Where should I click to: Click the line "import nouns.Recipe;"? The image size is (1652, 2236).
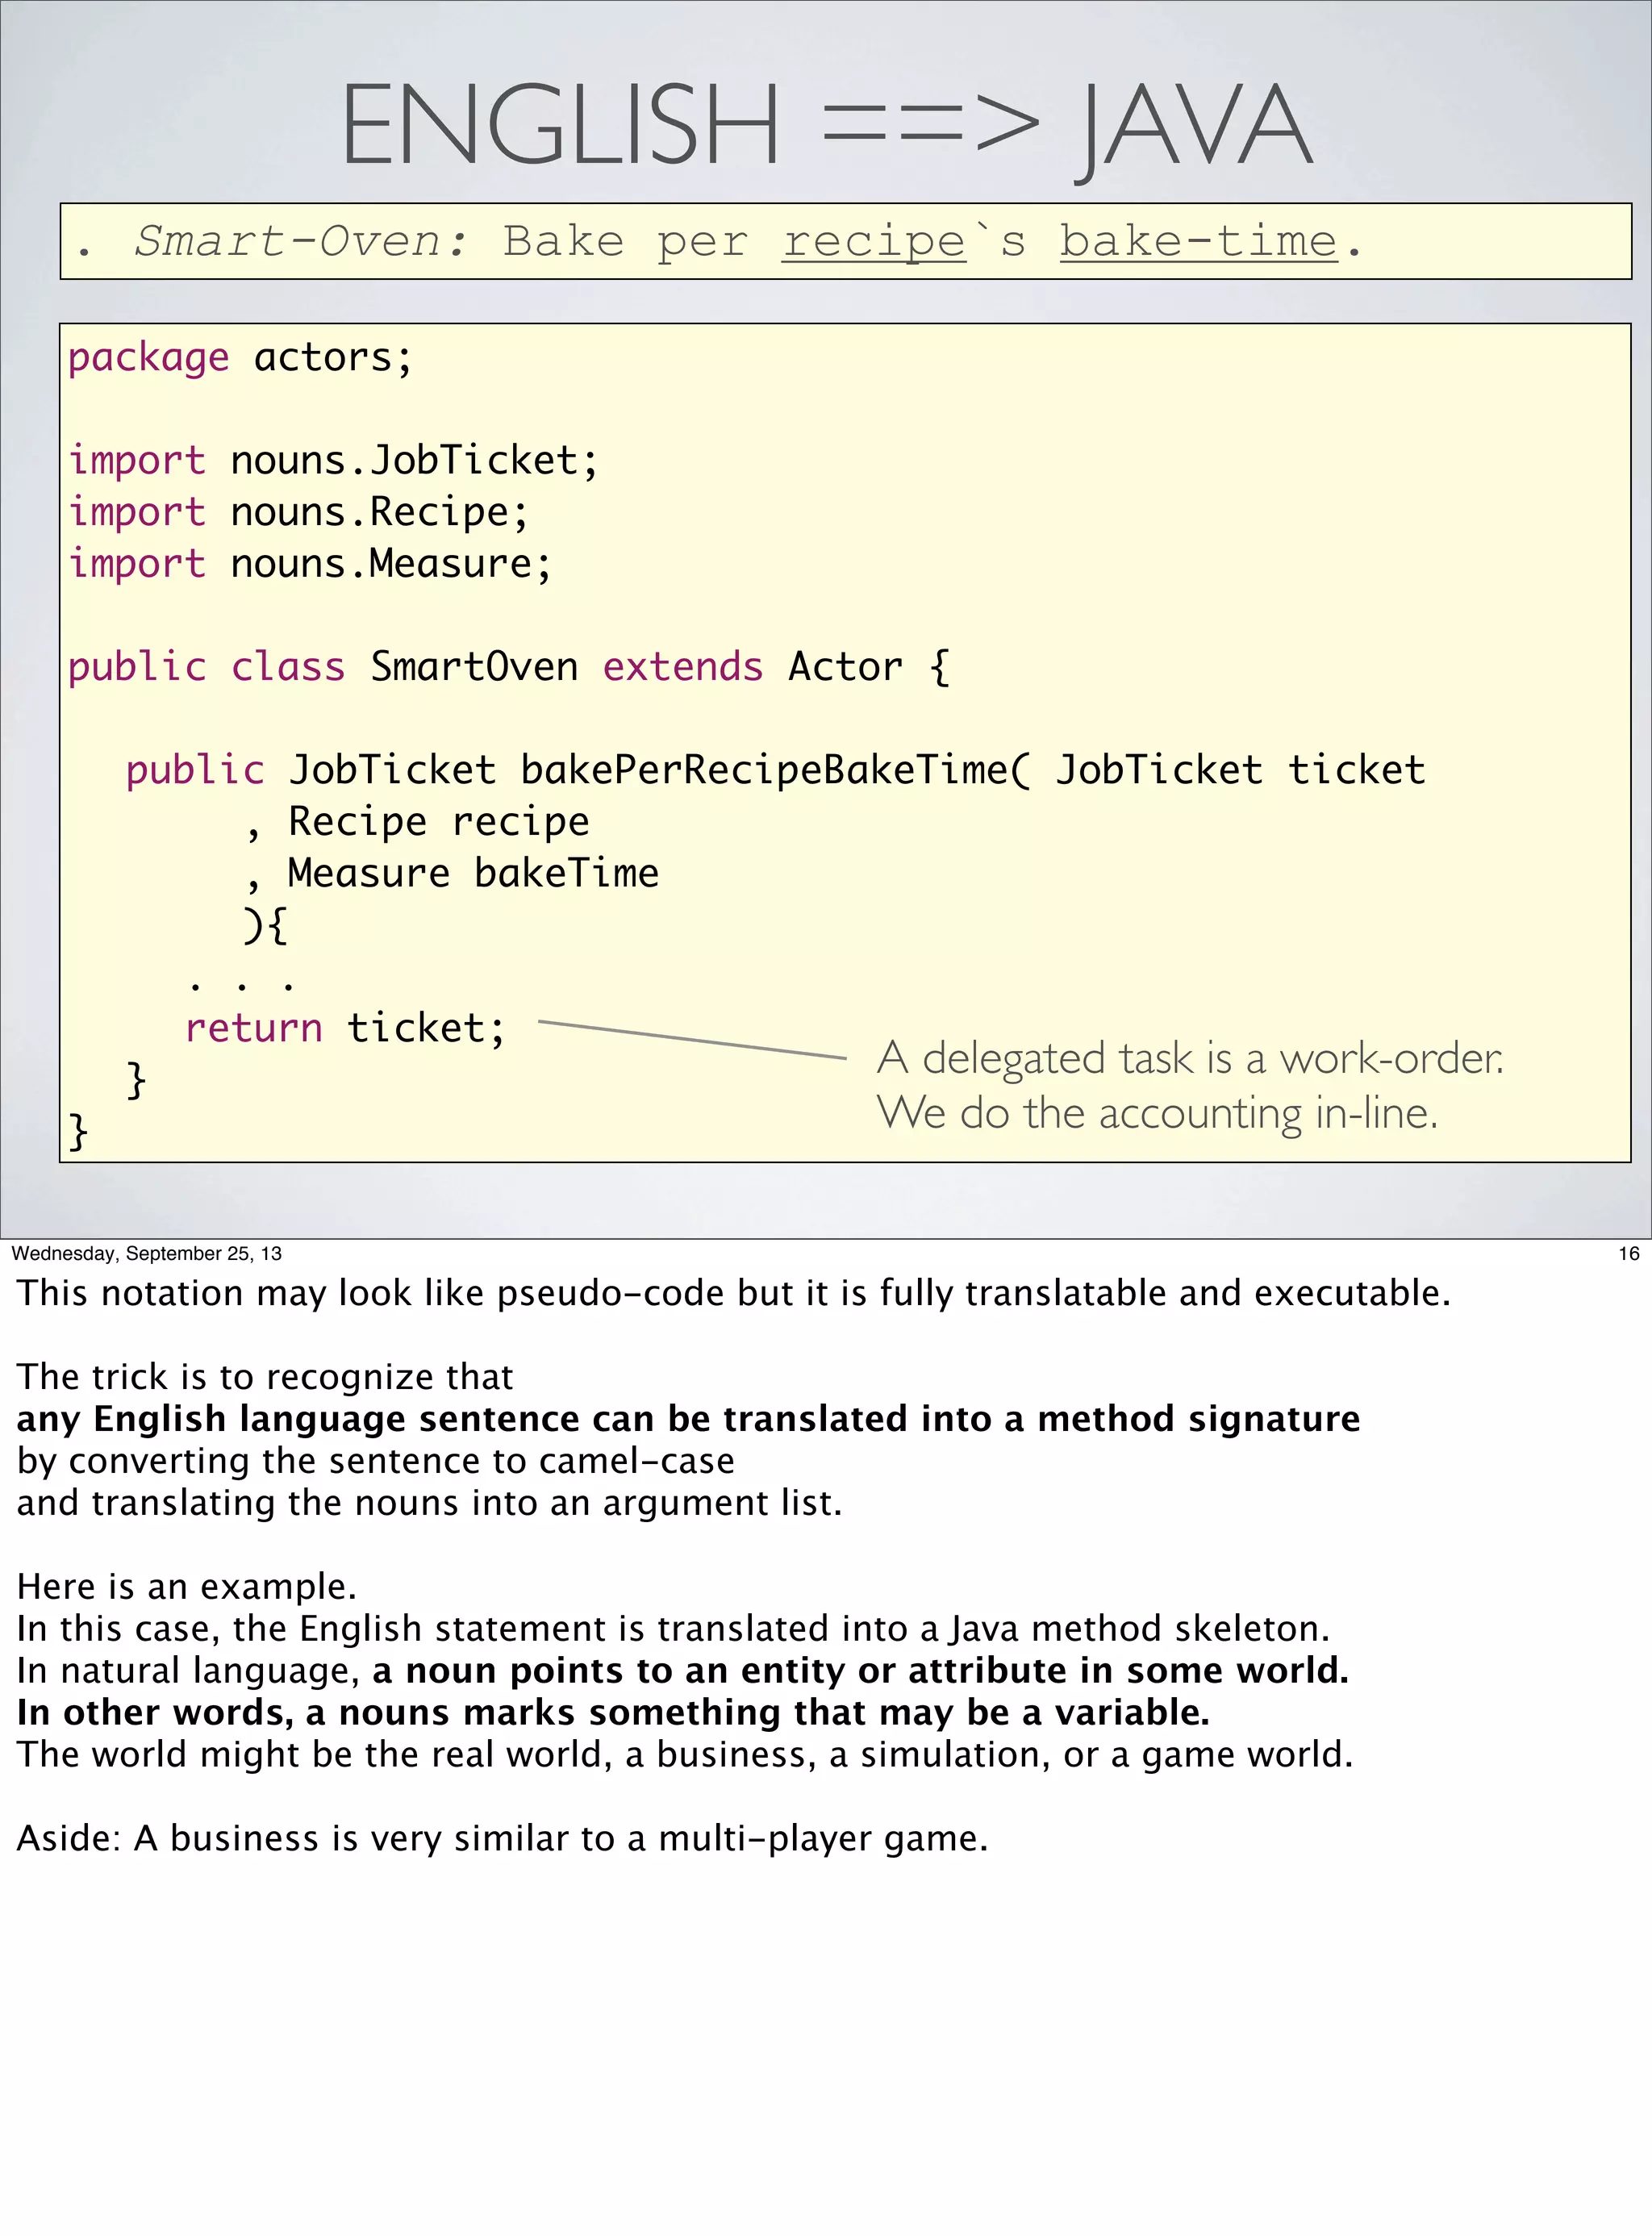click(298, 513)
